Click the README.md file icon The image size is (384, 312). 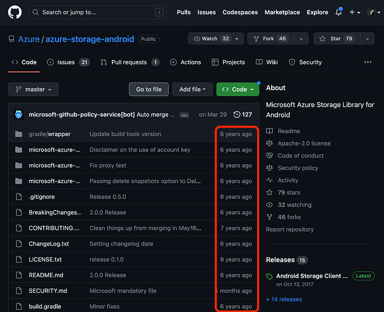click(x=19, y=275)
